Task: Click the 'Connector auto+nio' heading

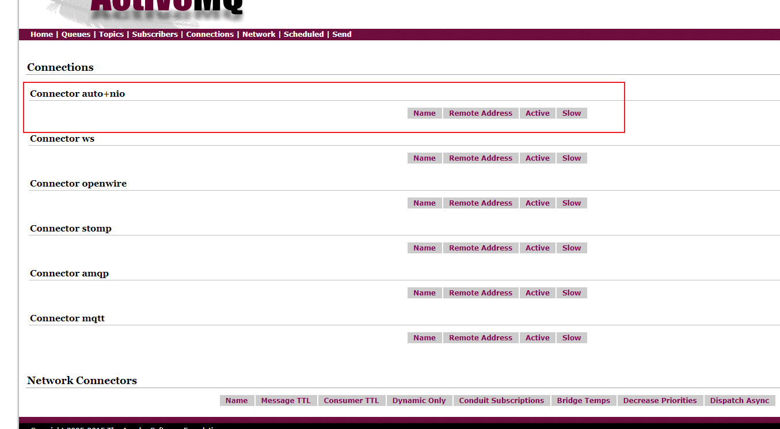Action: [77, 94]
